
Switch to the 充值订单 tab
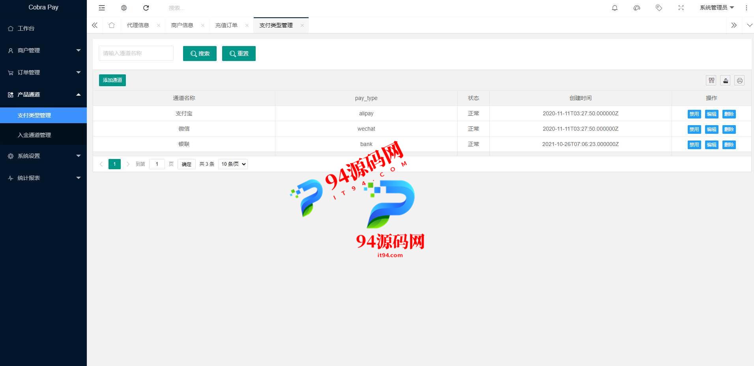(x=226, y=25)
